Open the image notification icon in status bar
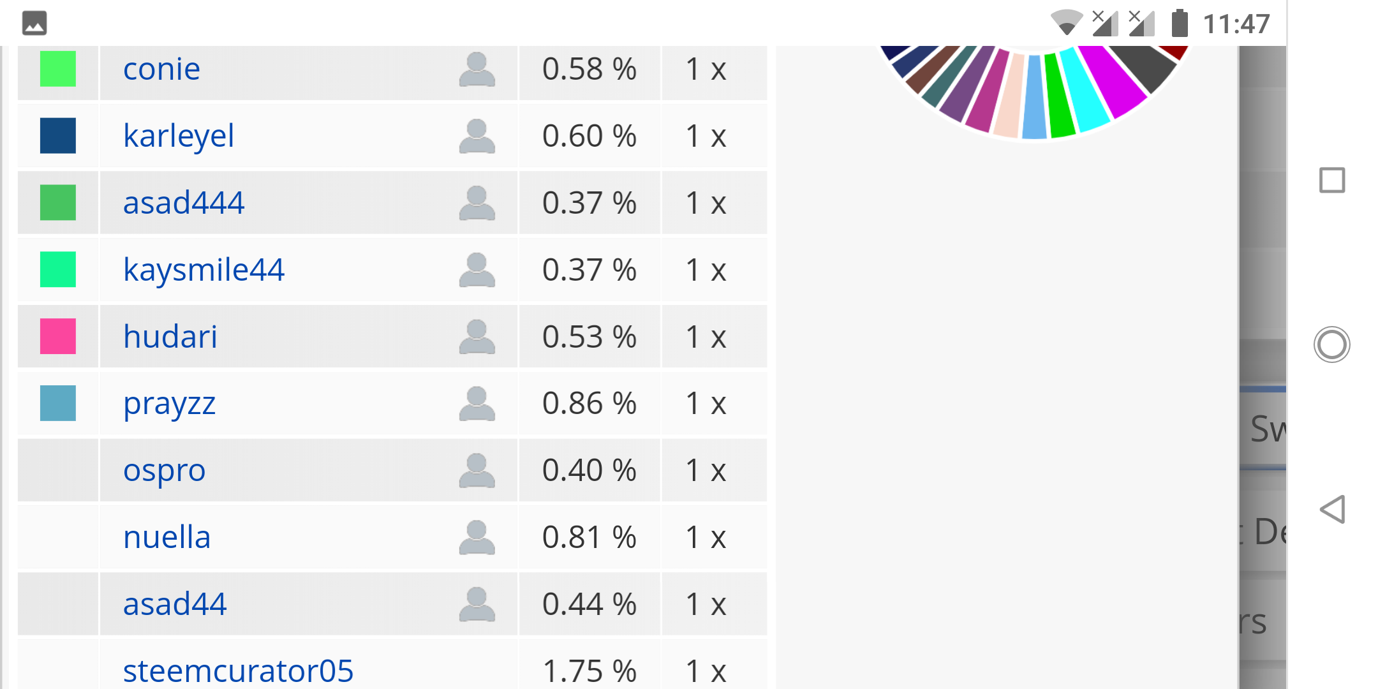The image size is (1378, 689). [x=34, y=23]
